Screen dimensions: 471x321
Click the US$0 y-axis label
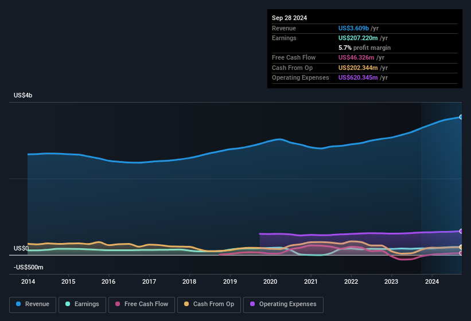tap(21, 248)
